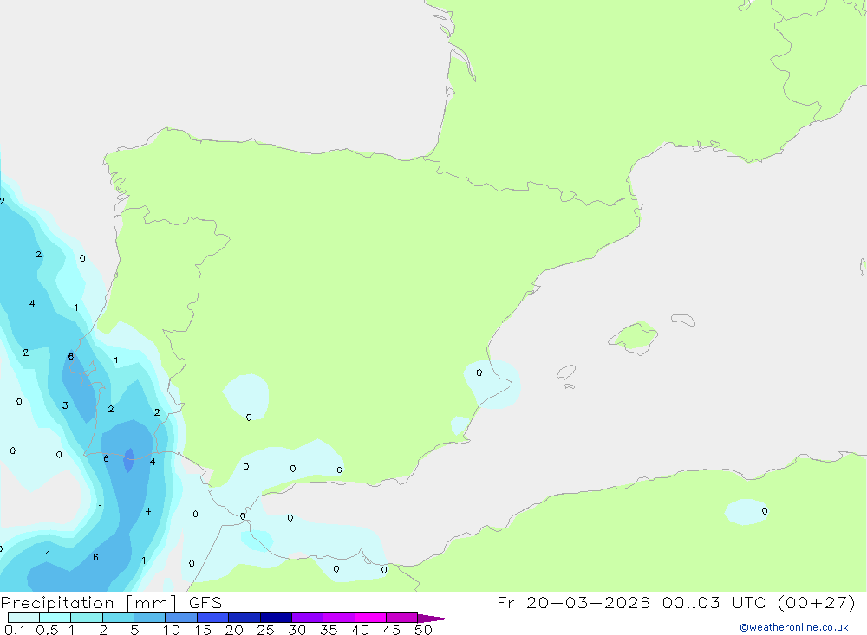The width and height of the screenshot is (867, 635).
Task: Select the legend swatch between 1 and 2
Action: point(87,618)
